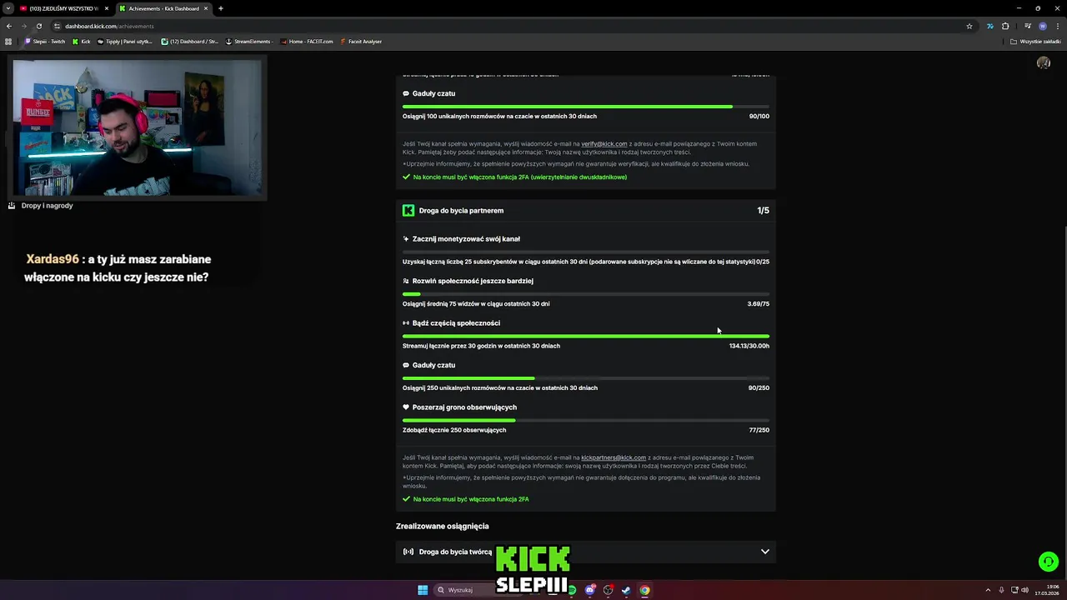Click the streamer webcam overlay
The height and width of the screenshot is (600, 1067).
point(138,127)
